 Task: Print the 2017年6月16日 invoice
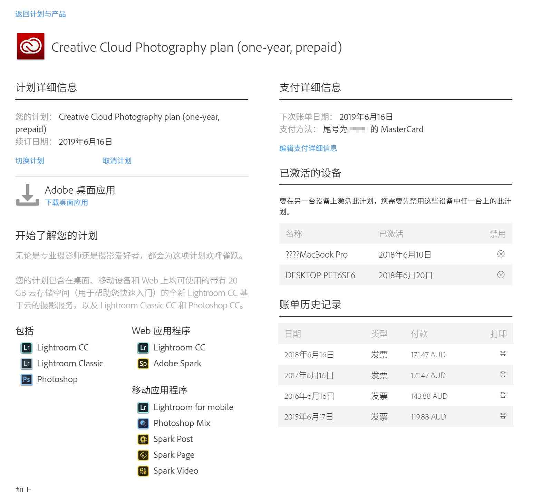(x=503, y=374)
